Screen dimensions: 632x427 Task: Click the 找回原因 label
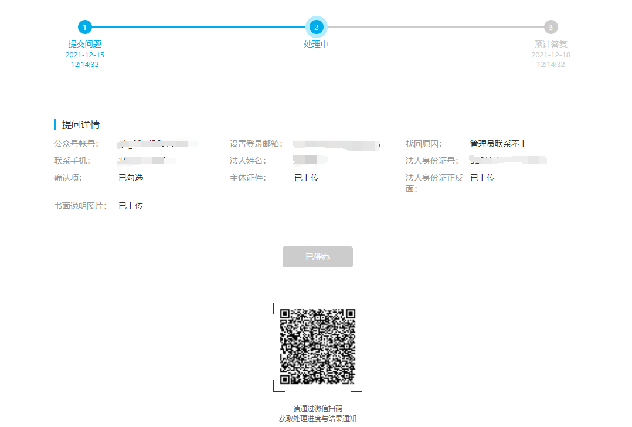click(x=424, y=144)
